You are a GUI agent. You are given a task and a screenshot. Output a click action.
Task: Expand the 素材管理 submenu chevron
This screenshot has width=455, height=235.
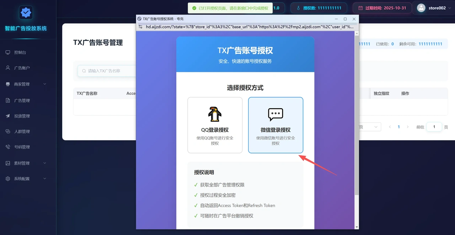click(x=45, y=163)
